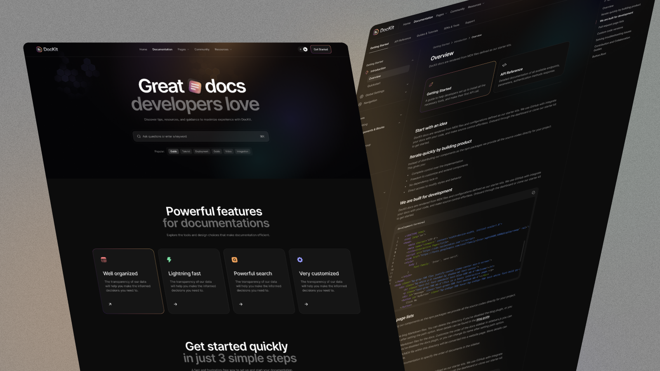Image resolution: width=660 pixels, height=371 pixels.
Task: Jump to 'Pull request page lists' in contents
Action: tap(611, 24)
